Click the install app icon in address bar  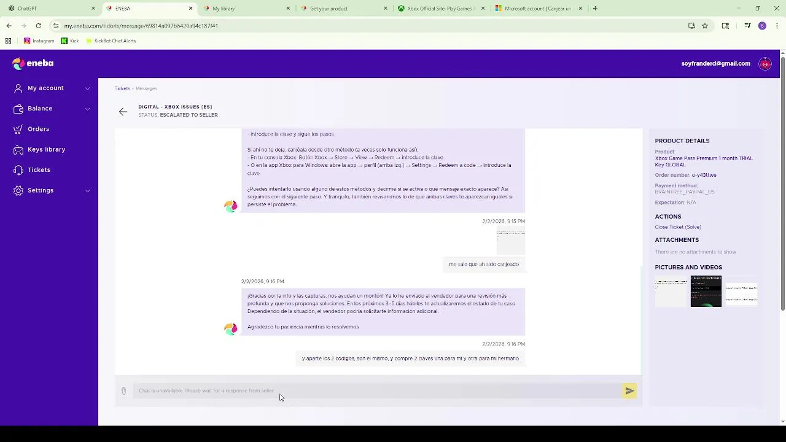point(691,26)
